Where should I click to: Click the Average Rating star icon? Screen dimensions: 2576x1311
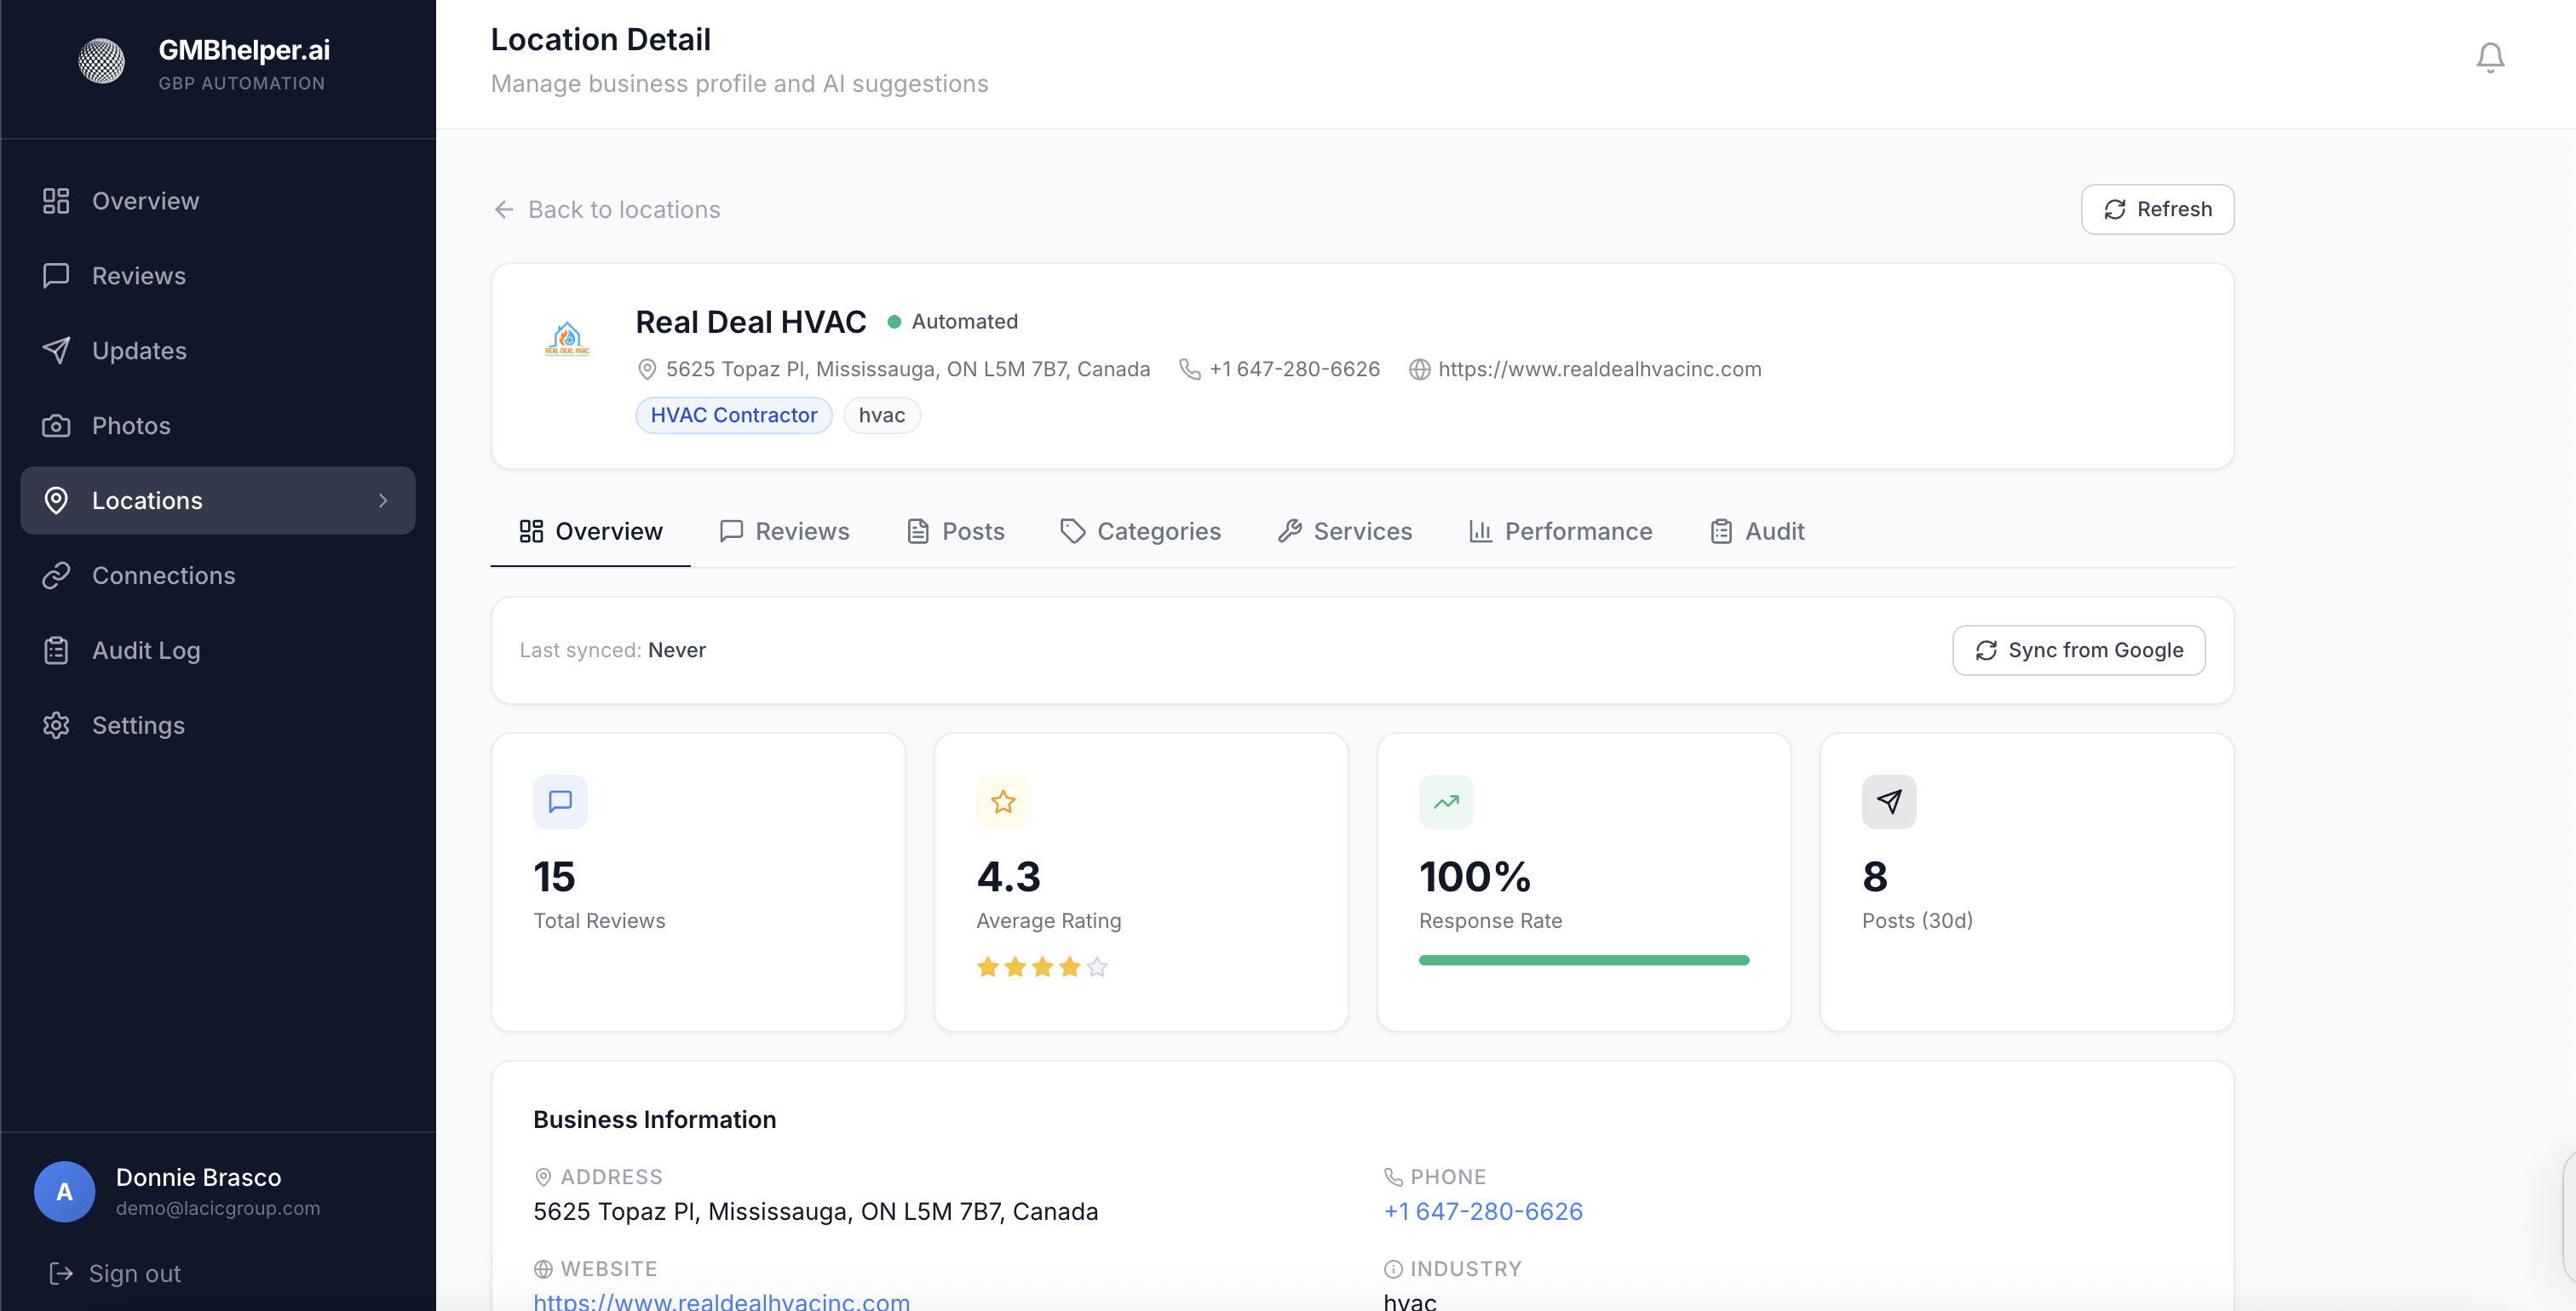pyautogui.click(x=1003, y=801)
